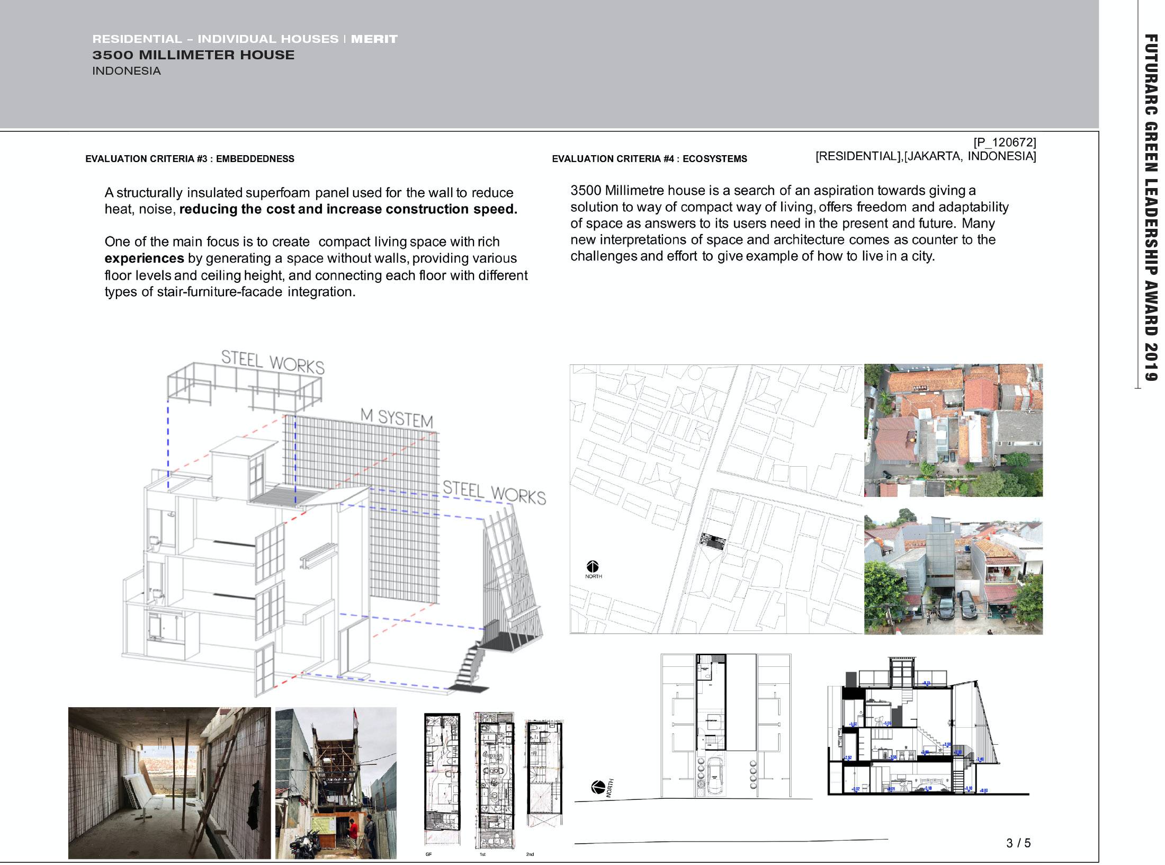The width and height of the screenshot is (1165, 865).
Task: Click the lower 'STEEL WORKS' label near facade
Action: [x=494, y=493]
